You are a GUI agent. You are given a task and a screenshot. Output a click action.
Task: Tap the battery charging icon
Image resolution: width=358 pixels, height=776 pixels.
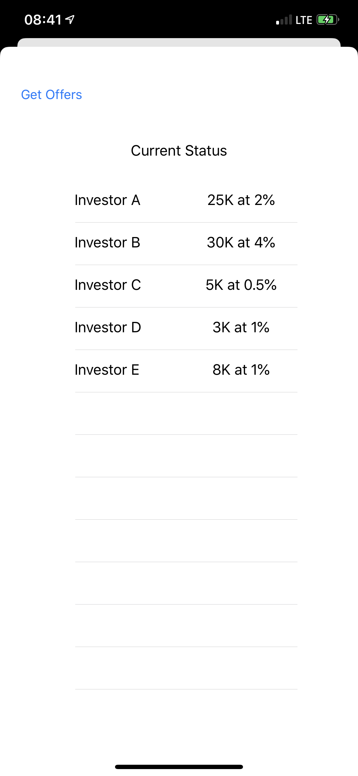click(x=328, y=20)
